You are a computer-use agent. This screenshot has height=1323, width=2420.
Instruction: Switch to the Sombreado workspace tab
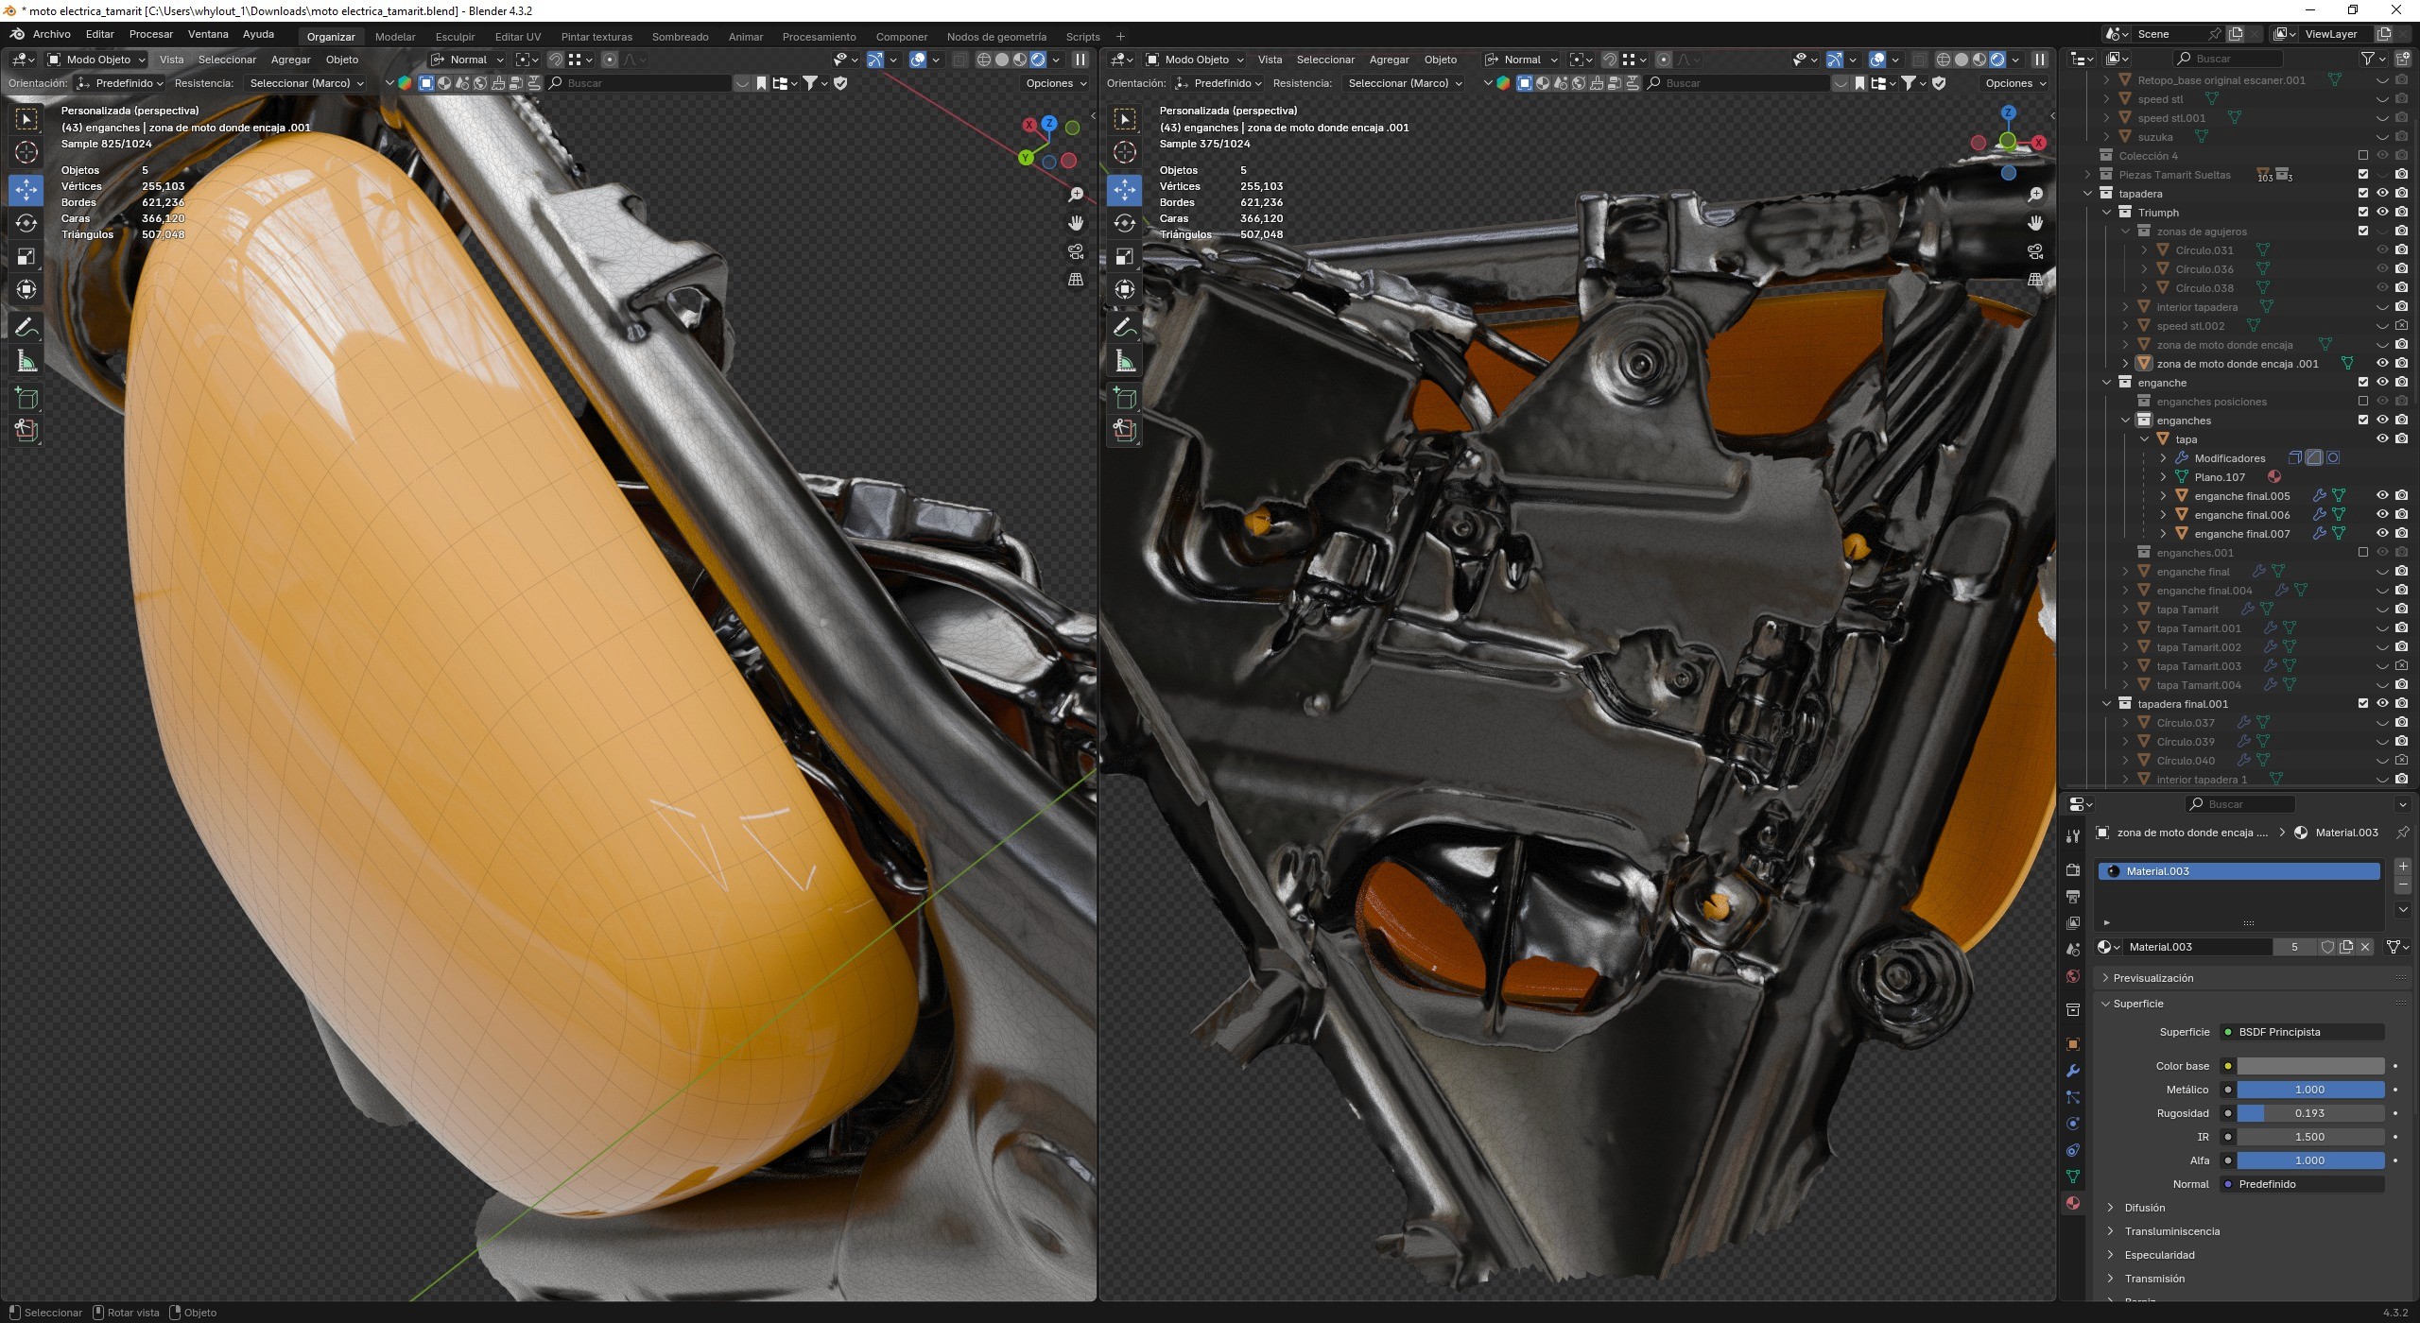680,37
